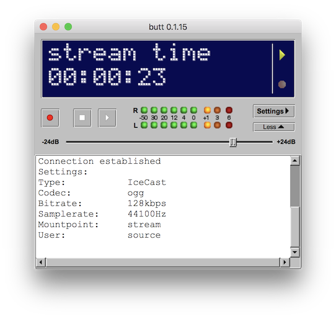Click the right channel +6 red LED

click(229, 110)
